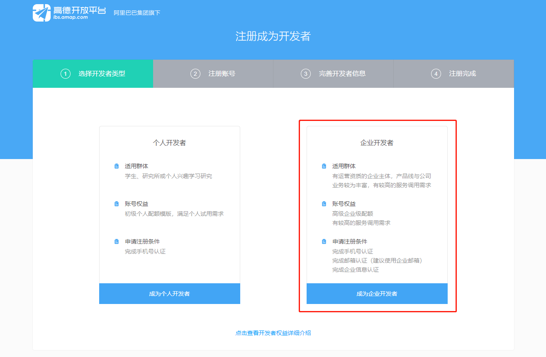Image resolution: width=546 pixels, height=357 pixels.
Task: Click the text 初级个人配额模版，满足个人试用需求
Action: coord(174,214)
